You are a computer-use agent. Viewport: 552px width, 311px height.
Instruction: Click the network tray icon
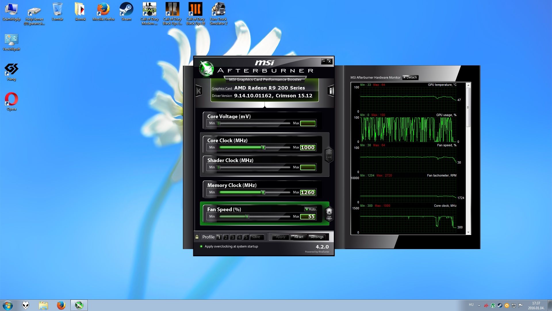tap(514, 306)
